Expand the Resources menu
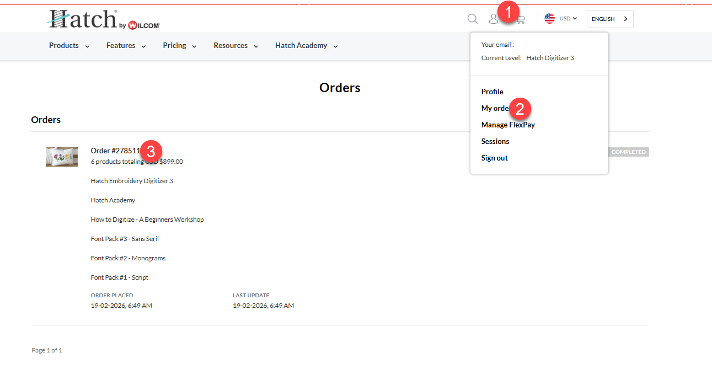 235,46
